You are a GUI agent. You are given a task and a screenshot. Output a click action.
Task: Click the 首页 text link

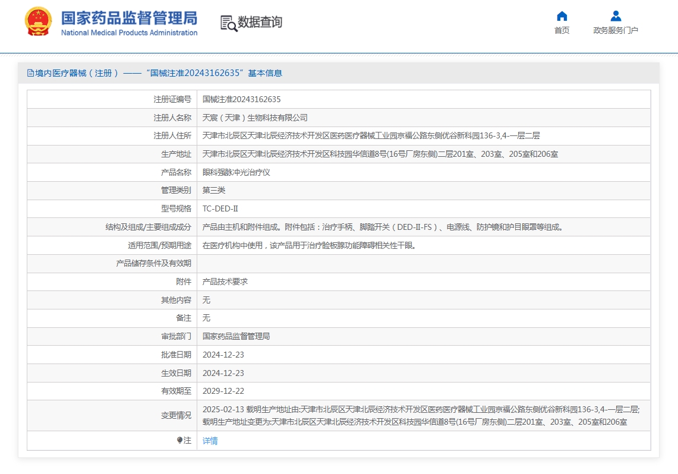pyautogui.click(x=562, y=30)
